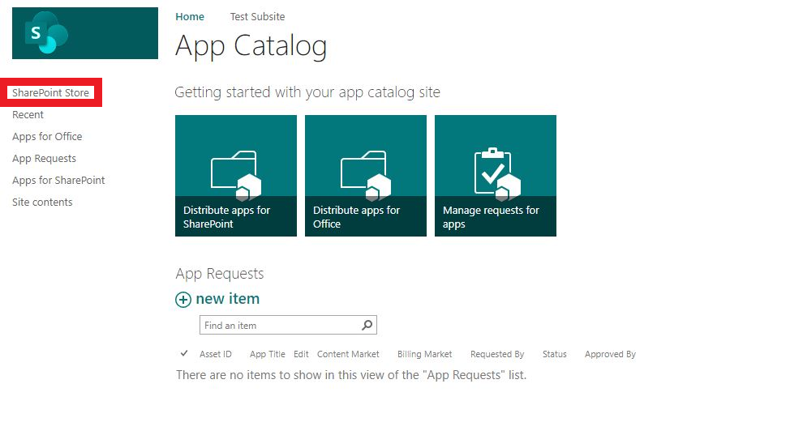Focus the Find an item search box
The width and height of the screenshot is (803, 435).
click(x=278, y=325)
